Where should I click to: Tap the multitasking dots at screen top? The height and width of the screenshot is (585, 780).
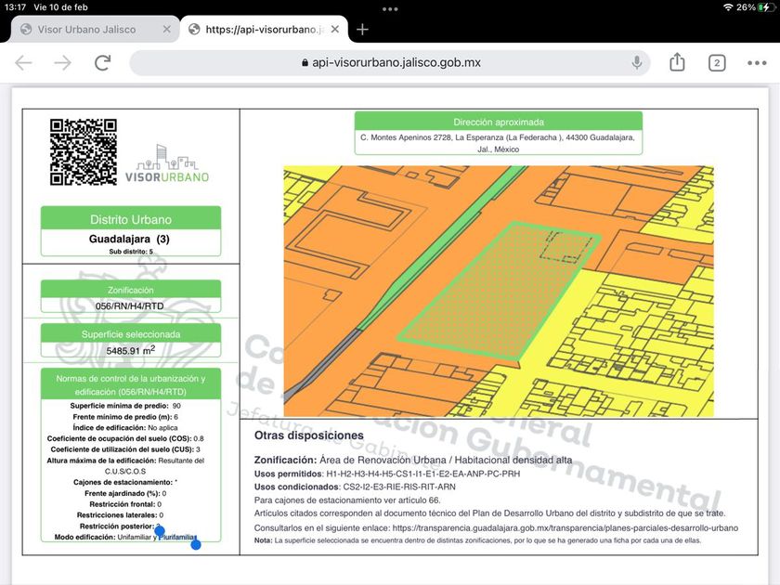pyautogui.click(x=390, y=8)
